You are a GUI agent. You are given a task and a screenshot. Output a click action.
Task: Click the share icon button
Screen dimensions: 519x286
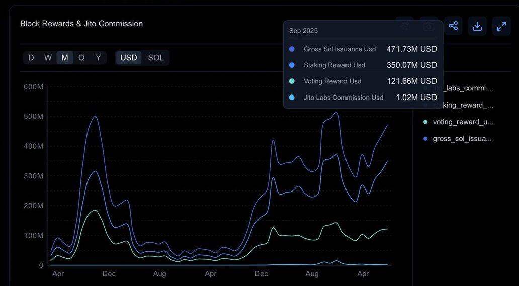[x=453, y=26]
